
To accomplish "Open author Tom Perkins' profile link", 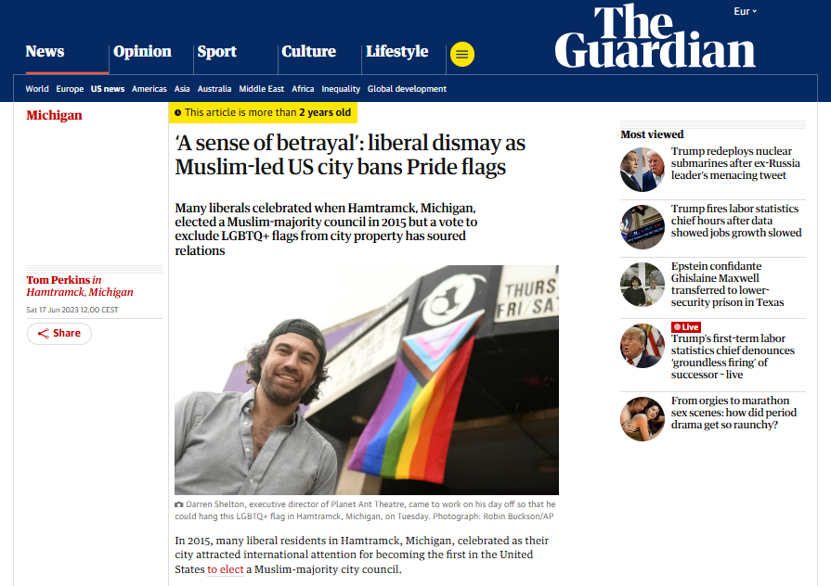I will coord(58,279).
